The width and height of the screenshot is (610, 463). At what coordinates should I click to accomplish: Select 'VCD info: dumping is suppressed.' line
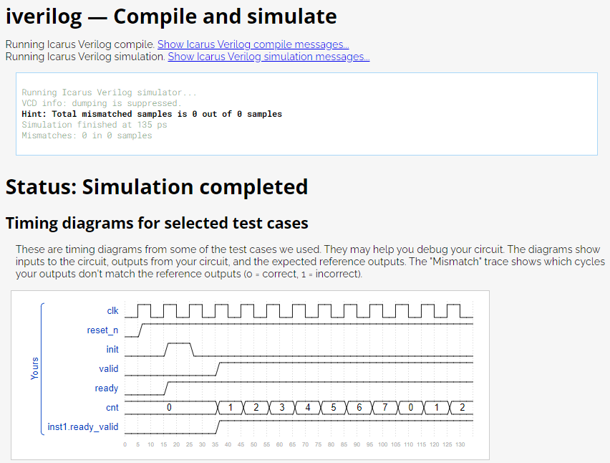point(102,103)
